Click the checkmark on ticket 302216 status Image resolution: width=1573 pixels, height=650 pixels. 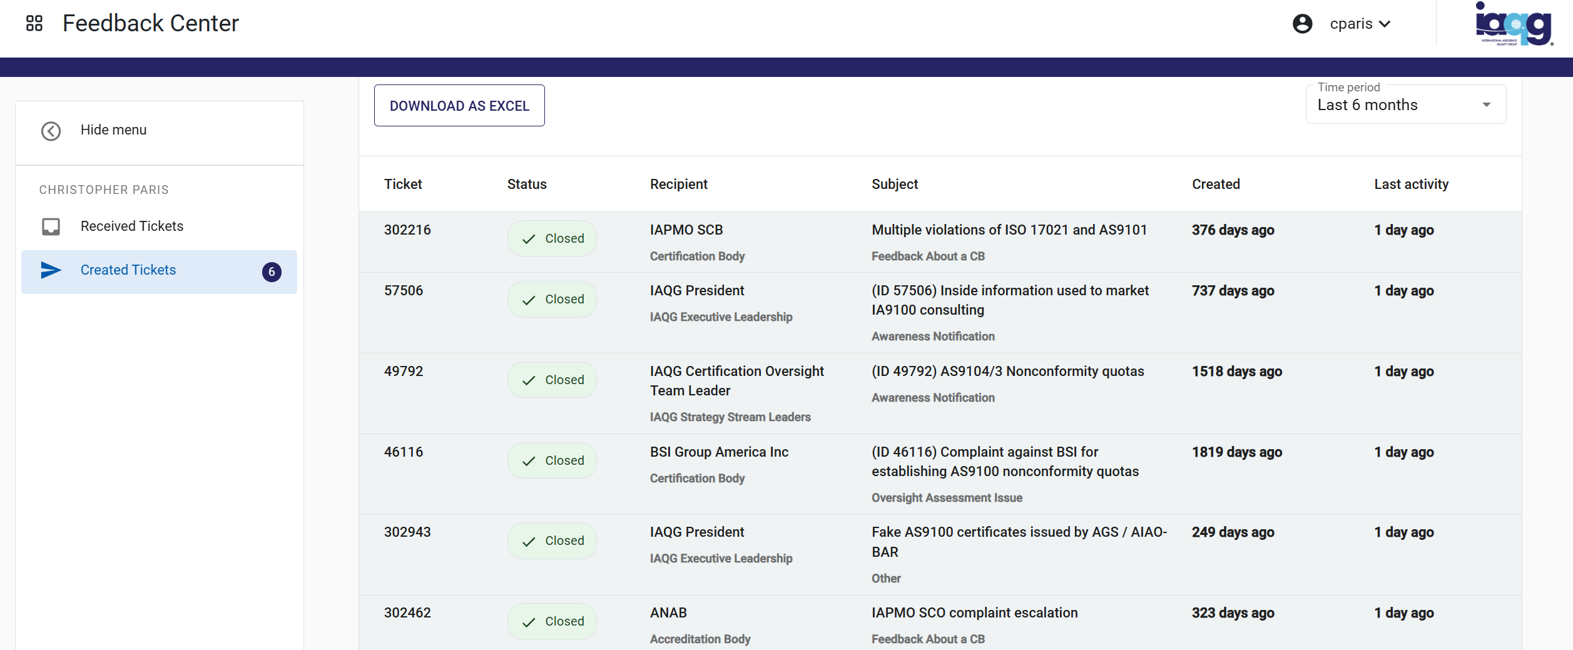point(529,239)
